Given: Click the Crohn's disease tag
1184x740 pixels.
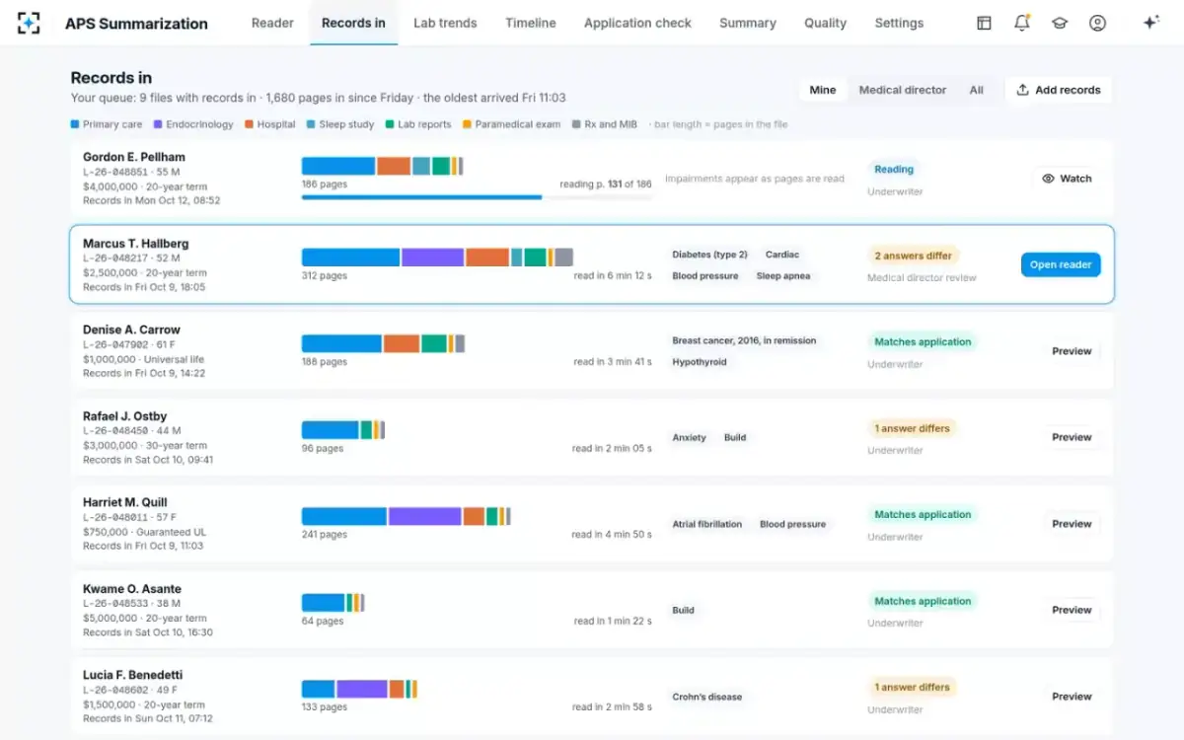Looking at the screenshot, I should click(x=707, y=697).
